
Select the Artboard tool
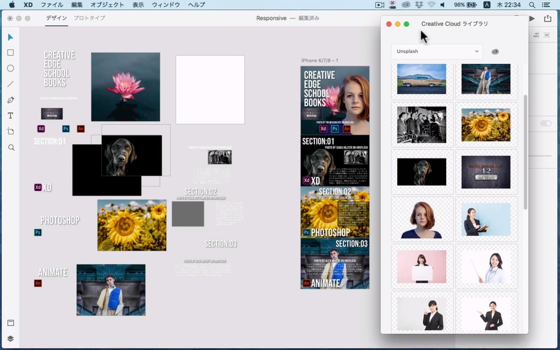click(x=11, y=131)
